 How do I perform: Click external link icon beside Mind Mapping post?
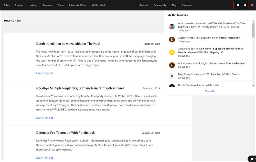(222, 52)
